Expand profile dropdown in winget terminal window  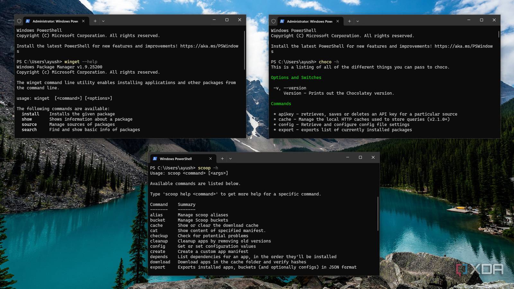point(103,21)
